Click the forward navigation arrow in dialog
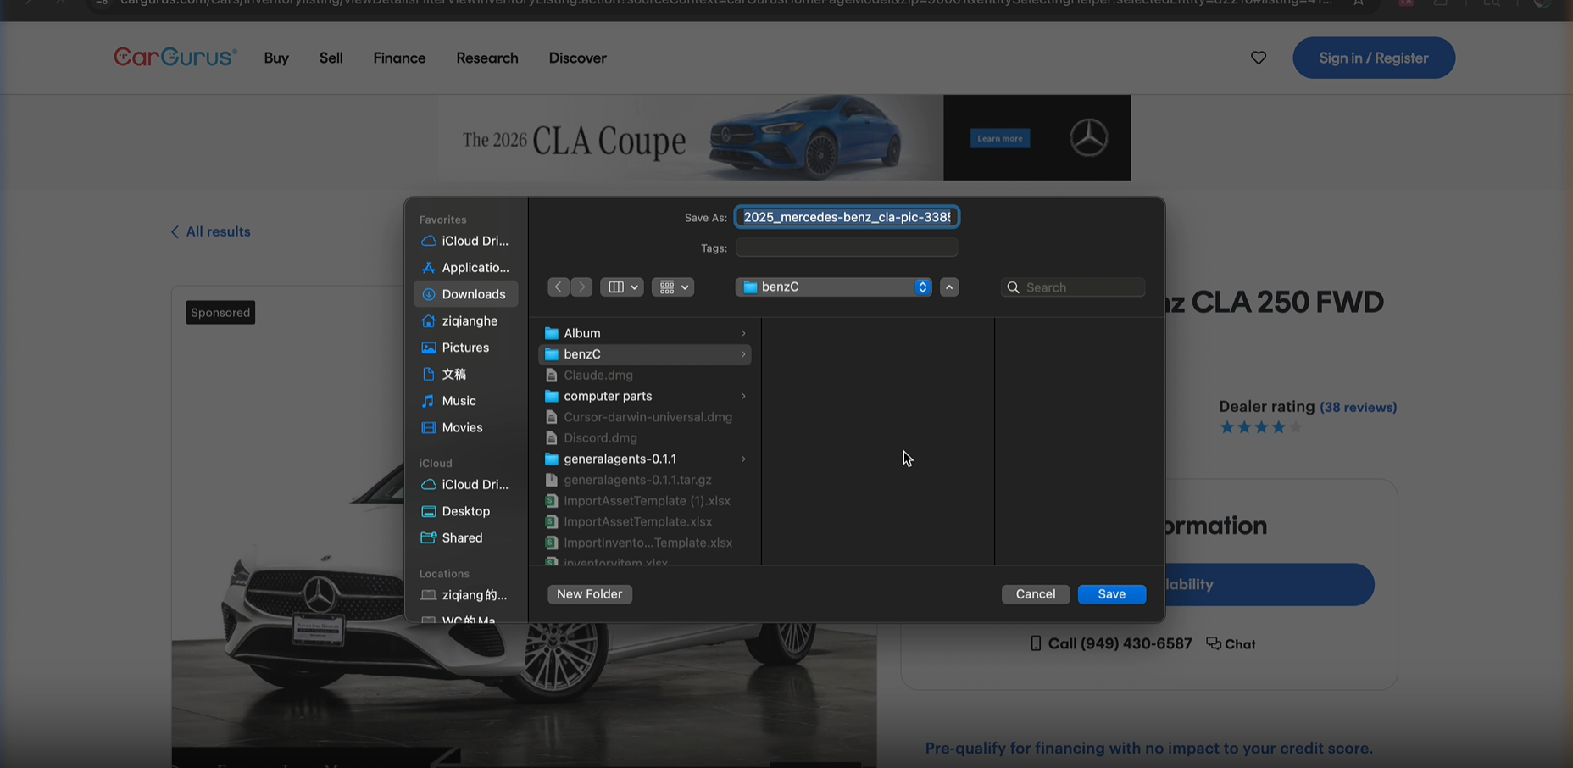This screenshot has width=1573, height=768. click(x=581, y=287)
